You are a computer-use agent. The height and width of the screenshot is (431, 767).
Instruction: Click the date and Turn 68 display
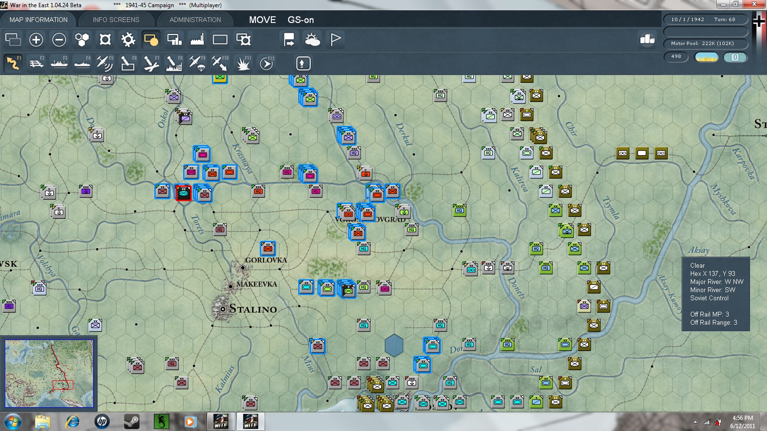pyautogui.click(x=706, y=20)
